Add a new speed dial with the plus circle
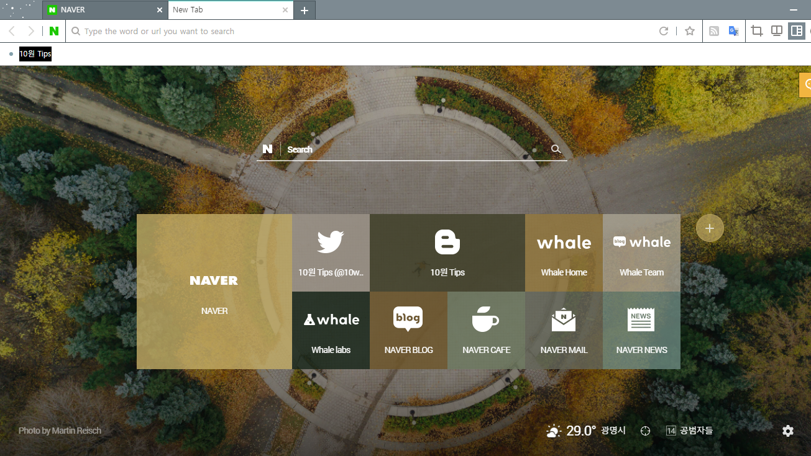The height and width of the screenshot is (456, 811). [x=709, y=228]
